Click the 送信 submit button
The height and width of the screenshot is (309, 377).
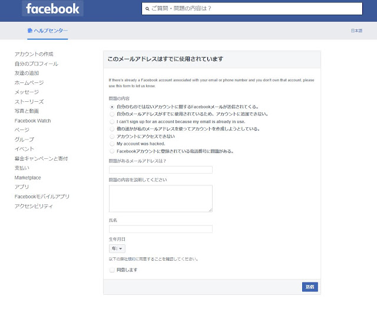[310, 287]
